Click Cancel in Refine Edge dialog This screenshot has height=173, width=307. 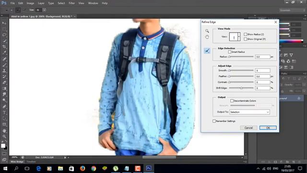click(x=248, y=128)
